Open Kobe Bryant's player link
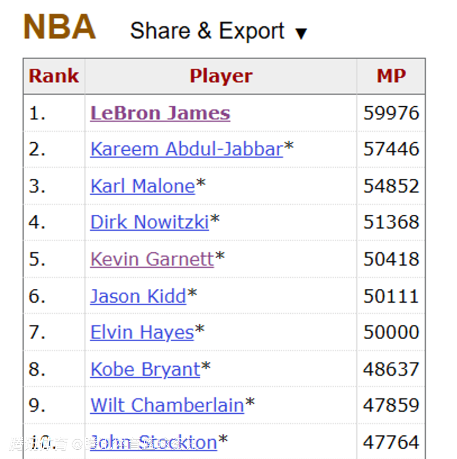Image resolution: width=457 pixels, height=459 pixels. pos(145,369)
